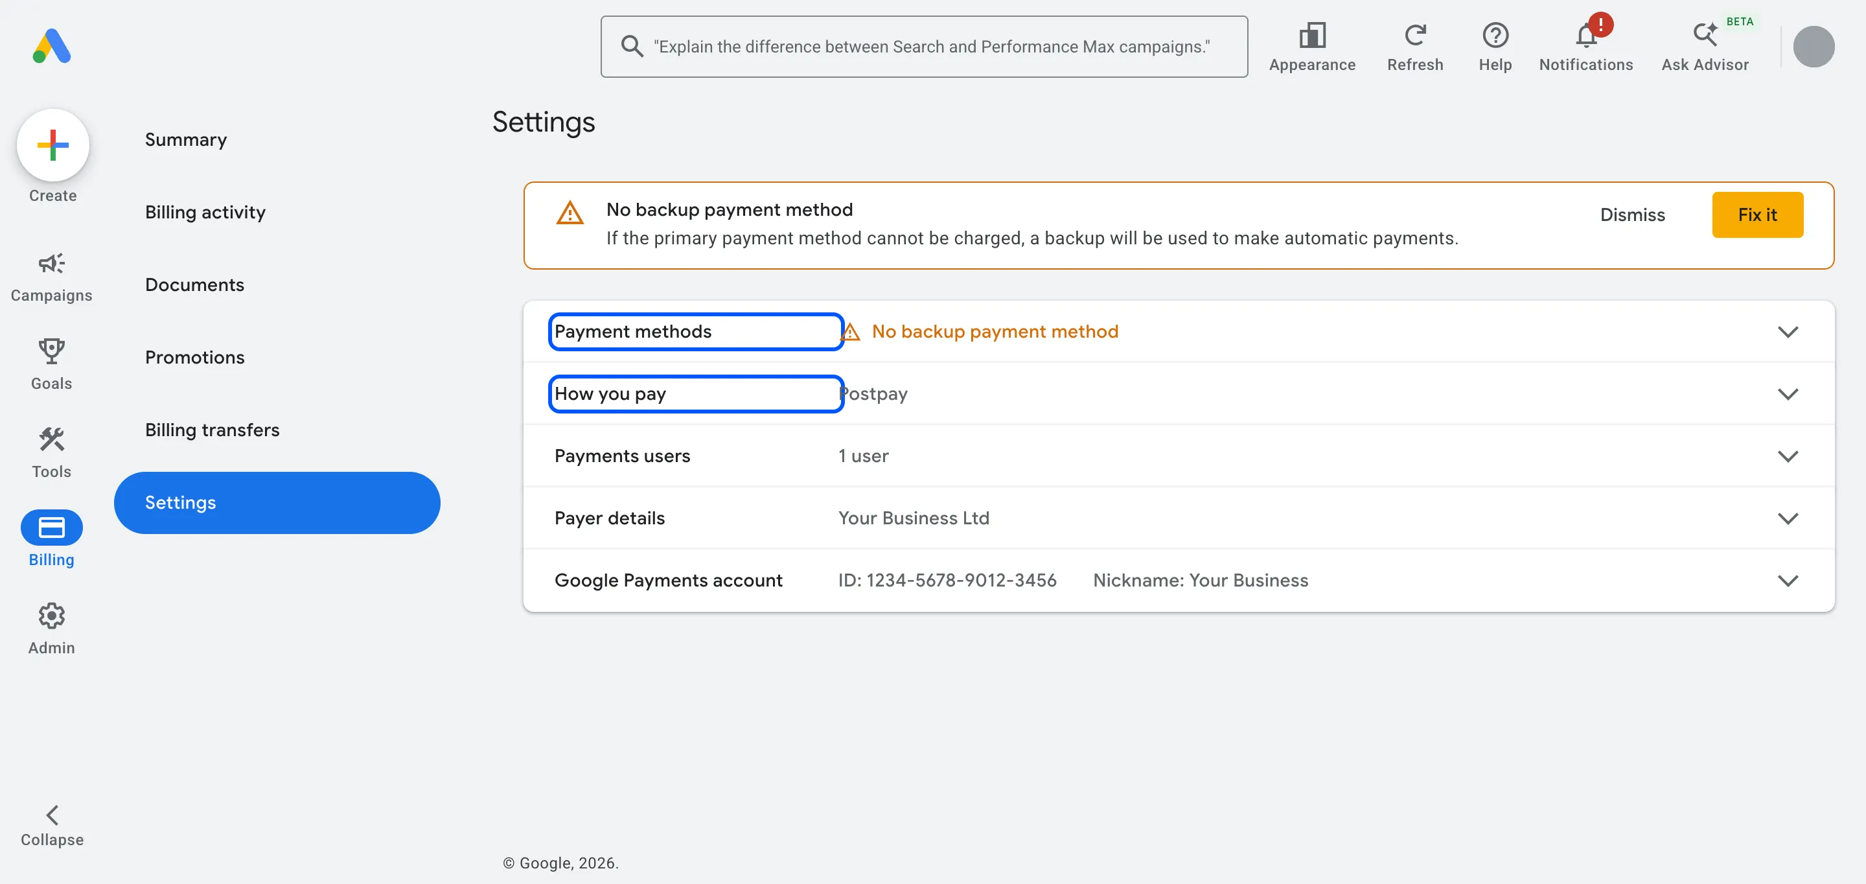Viewport: 1866px width, 884px height.
Task: Click the Google Ads logo
Action: coord(51,47)
